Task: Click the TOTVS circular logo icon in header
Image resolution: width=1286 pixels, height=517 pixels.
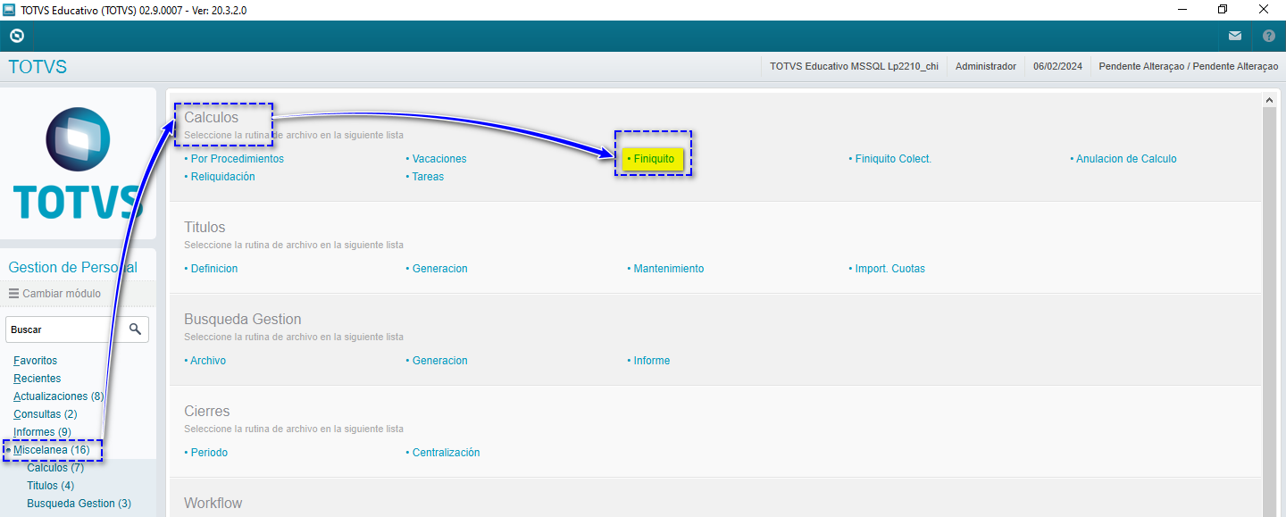Action: tap(16, 36)
